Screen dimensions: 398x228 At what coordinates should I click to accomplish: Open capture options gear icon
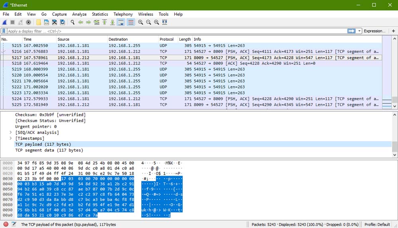pyautogui.click(x=29, y=22)
